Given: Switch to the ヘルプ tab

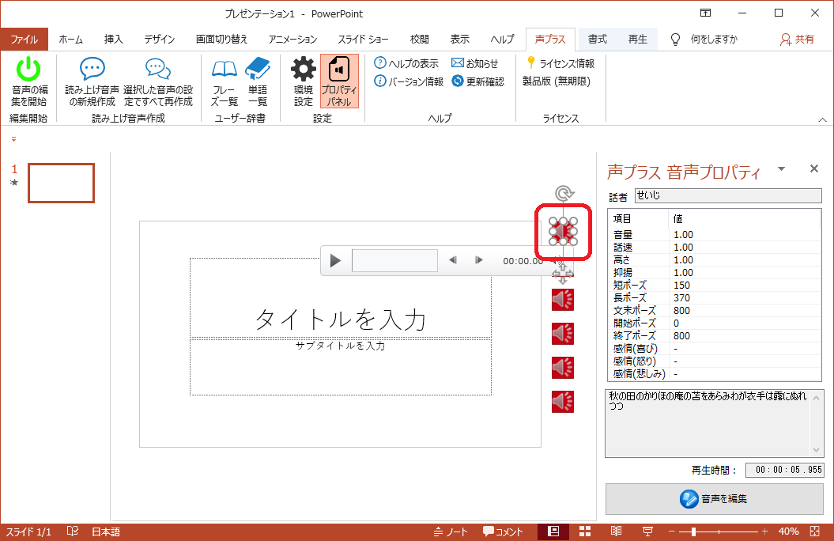Looking at the screenshot, I should 502,40.
